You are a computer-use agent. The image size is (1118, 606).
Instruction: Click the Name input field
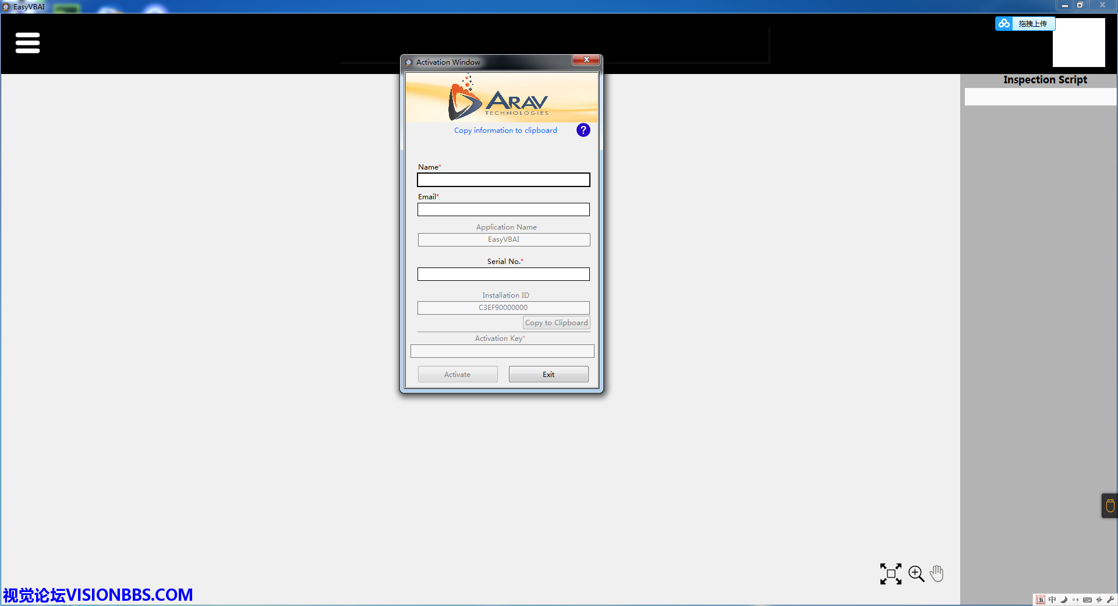pos(504,179)
